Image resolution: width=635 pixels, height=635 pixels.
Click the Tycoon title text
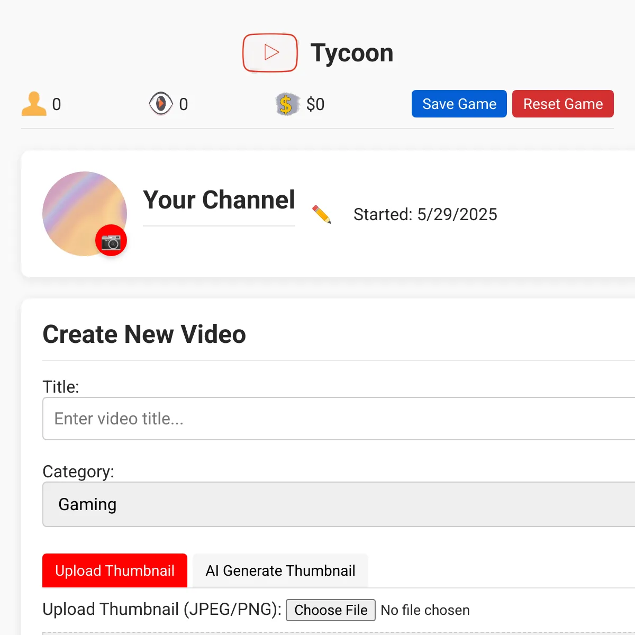352,53
